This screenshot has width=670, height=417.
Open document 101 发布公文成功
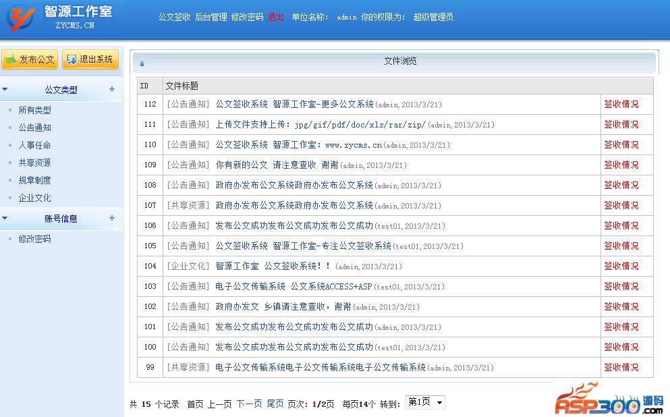[294, 327]
